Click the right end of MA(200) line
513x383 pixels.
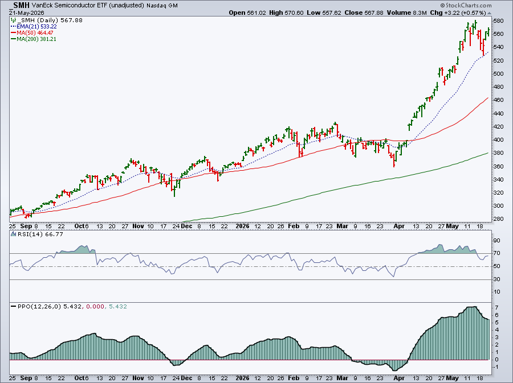[488, 153]
